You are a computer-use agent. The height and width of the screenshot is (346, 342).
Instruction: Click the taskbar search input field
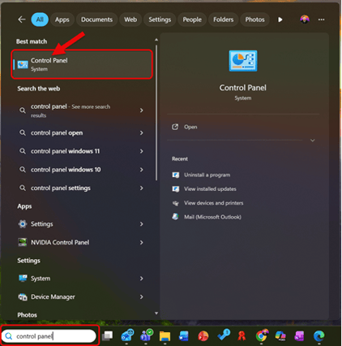[49, 336]
